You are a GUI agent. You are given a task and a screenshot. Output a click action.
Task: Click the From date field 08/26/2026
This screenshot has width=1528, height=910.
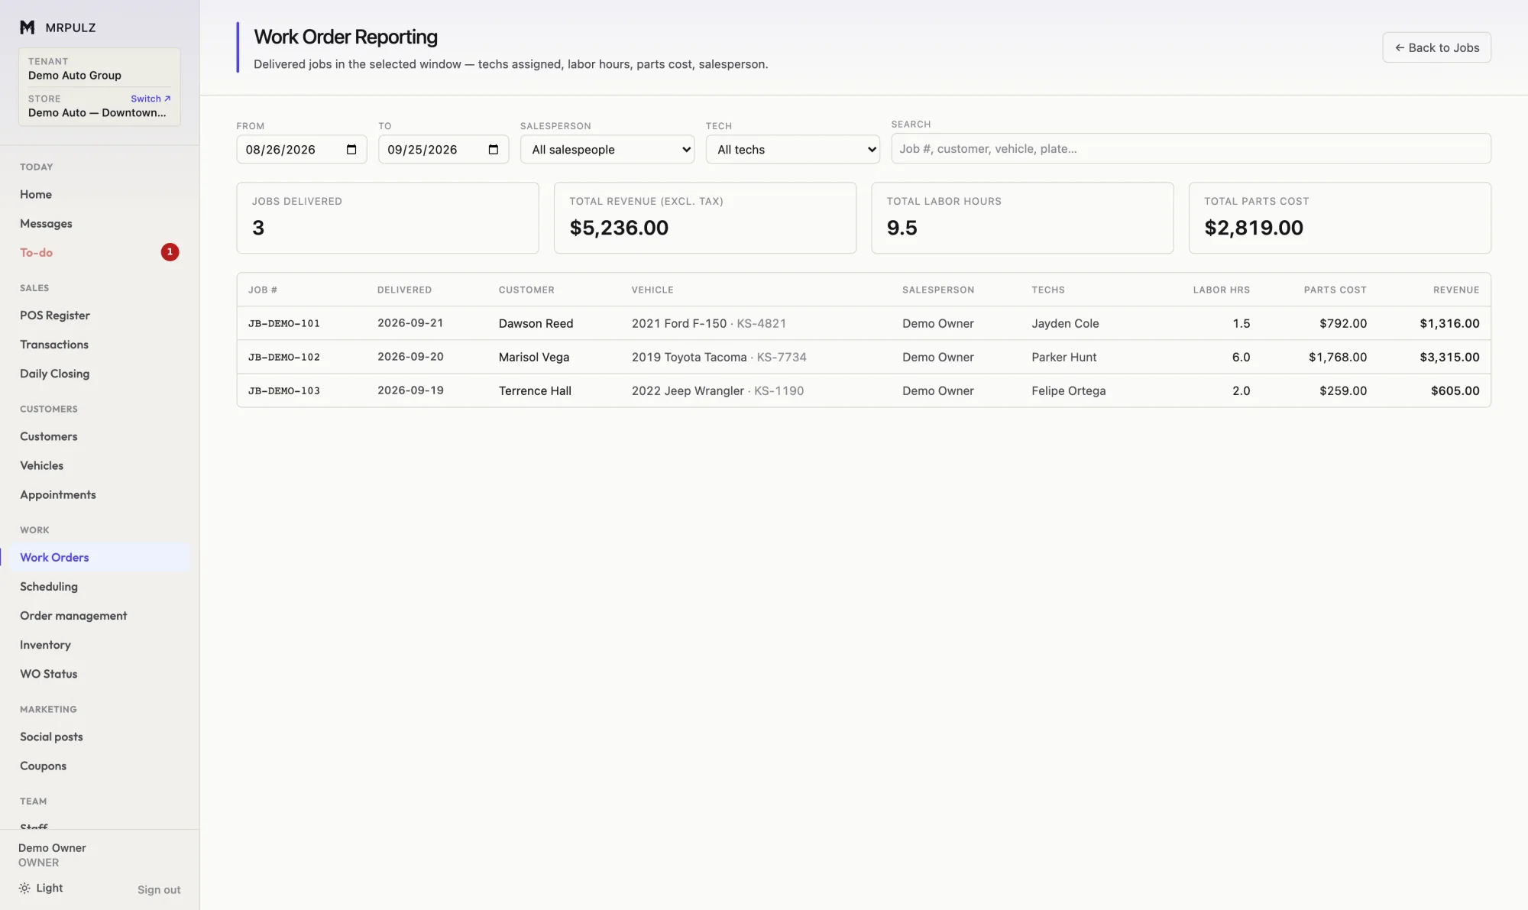[302, 149]
